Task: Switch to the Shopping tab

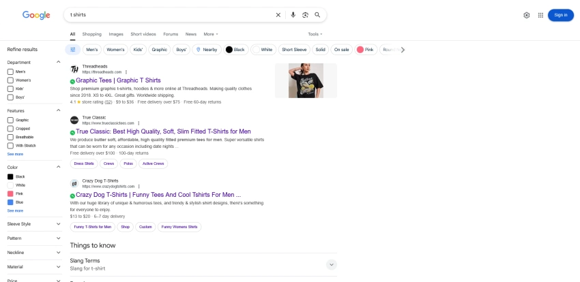Action: tap(91, 33)
